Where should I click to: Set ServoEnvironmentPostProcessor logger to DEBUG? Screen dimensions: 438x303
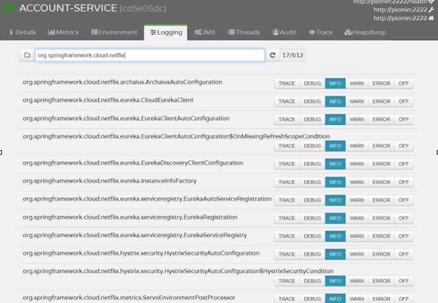312,299
